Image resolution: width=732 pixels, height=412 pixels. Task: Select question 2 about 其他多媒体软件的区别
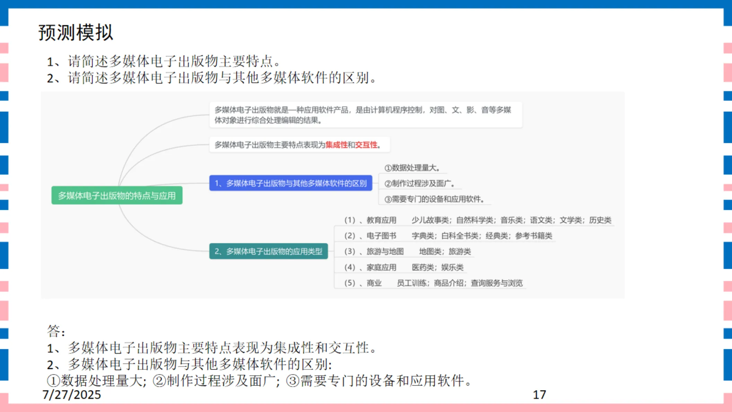pos(212,78)
